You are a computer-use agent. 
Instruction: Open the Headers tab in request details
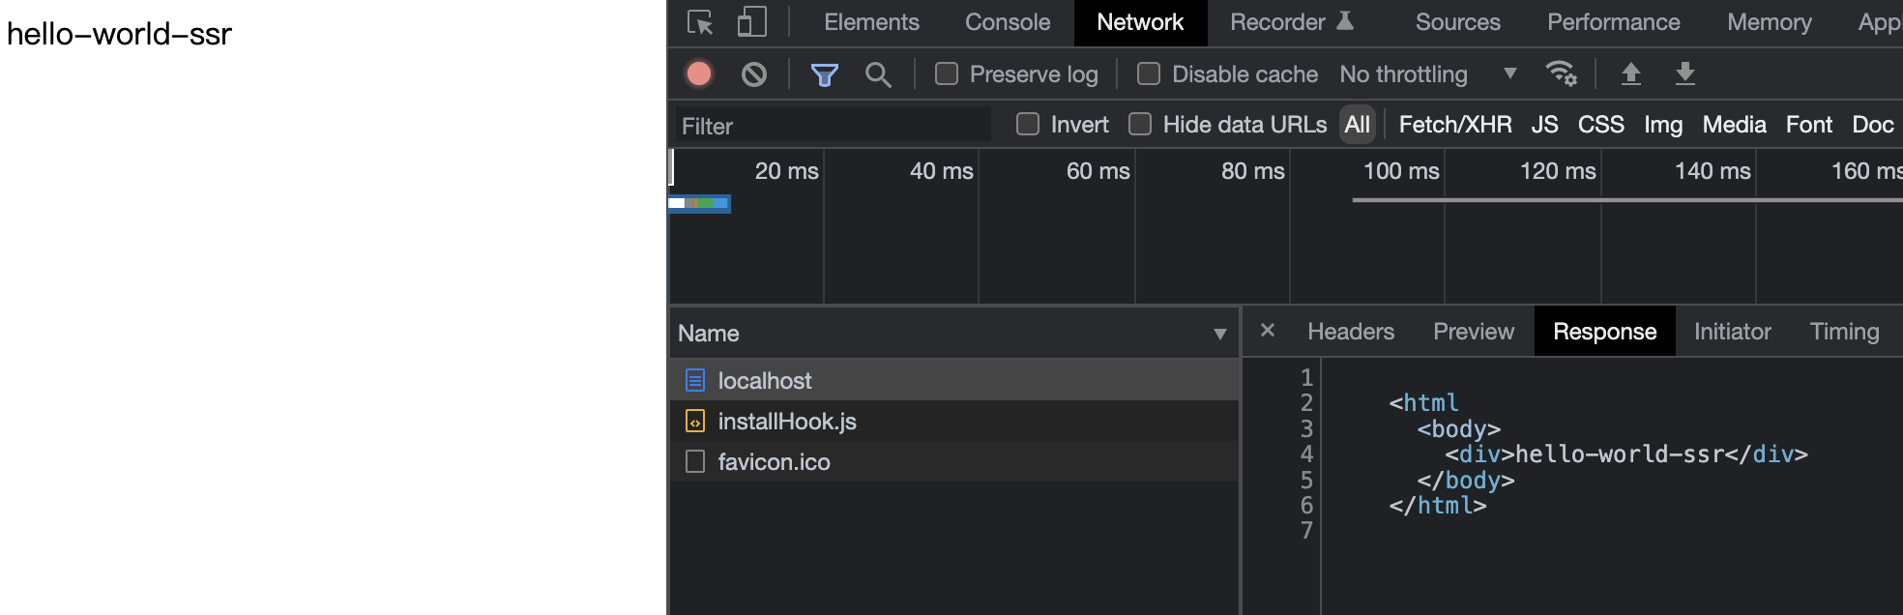[1350, 332]
